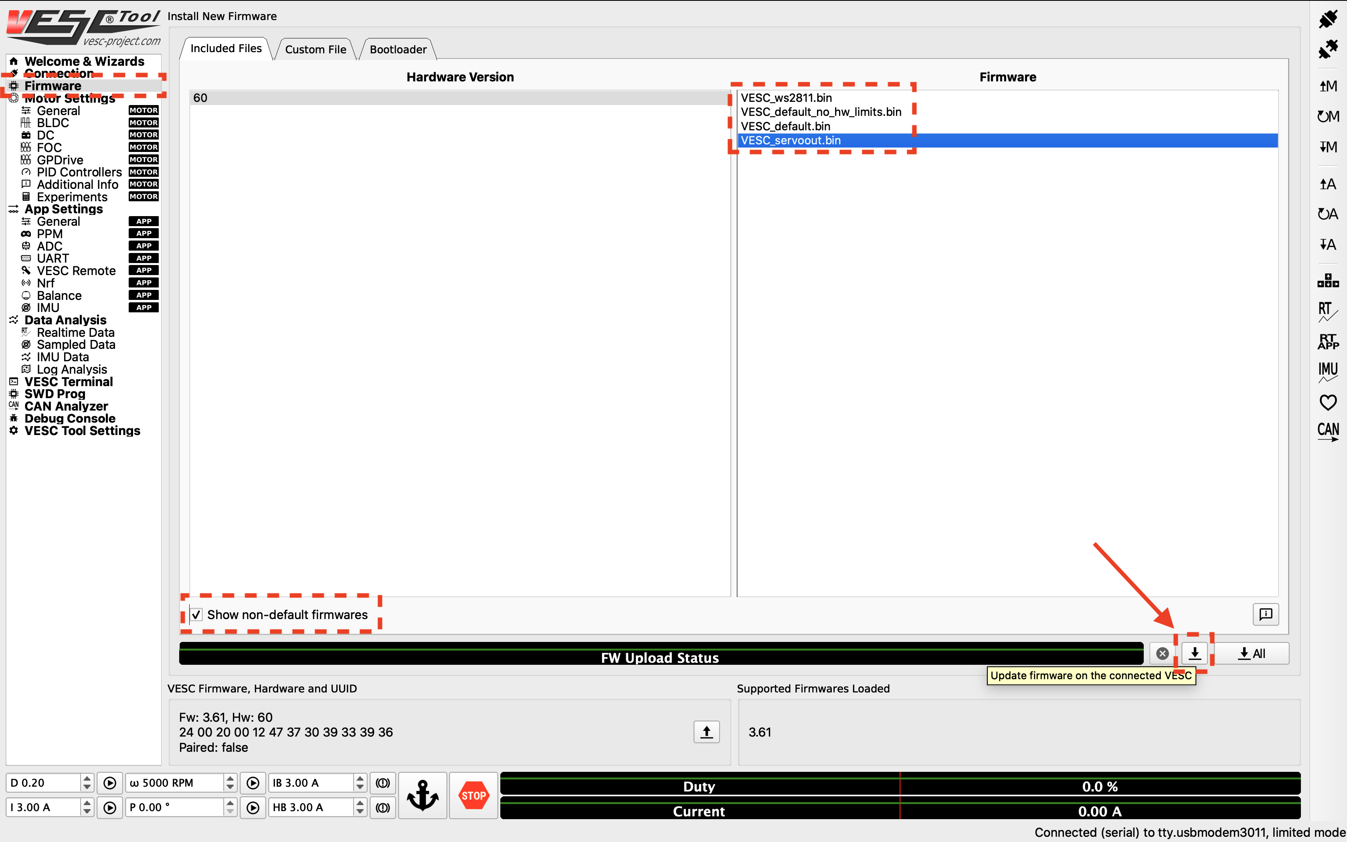This screenshot has height=842, width=1347.
Task: Click read default app configuration icon (↻A)
Action: click(1328, 215)
